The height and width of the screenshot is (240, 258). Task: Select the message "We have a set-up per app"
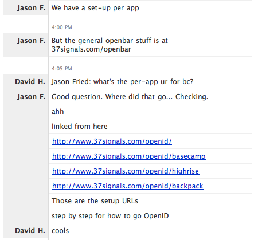95,8
